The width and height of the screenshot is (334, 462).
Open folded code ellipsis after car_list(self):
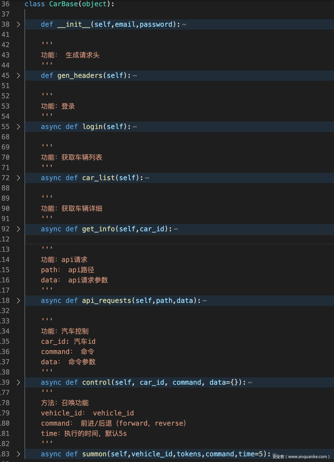coord(147,178)
